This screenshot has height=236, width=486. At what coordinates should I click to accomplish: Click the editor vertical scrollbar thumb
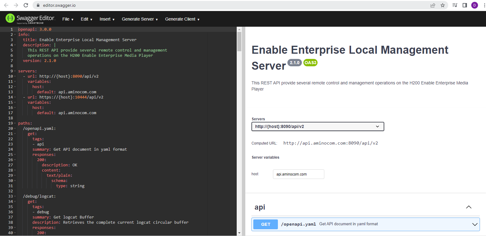(239, 42)
